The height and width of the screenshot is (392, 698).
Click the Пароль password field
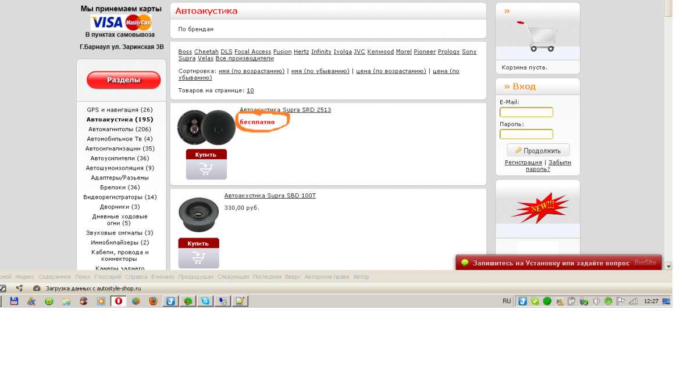tap(526, 134)
